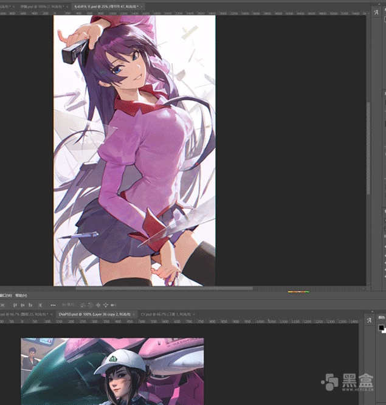386x405 pixels.
Task: Open the glyphs panel icon in upper window
Action: [x=376, y=12]
